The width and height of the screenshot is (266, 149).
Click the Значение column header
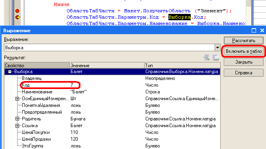click(x=107, y=65)
